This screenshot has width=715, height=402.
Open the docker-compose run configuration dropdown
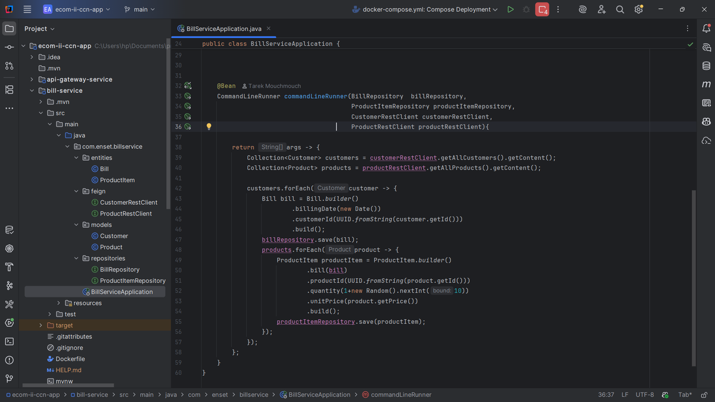pos(424,10)
